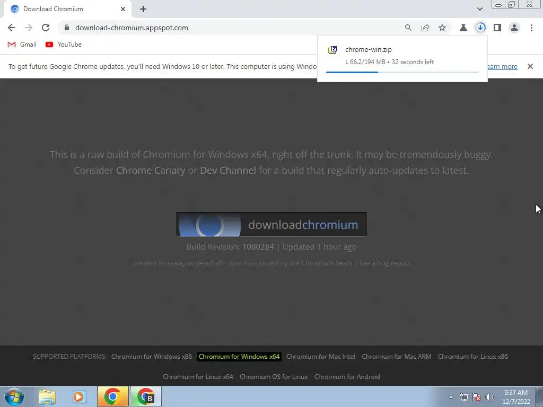Open network status tray icon
The image size is (543, 407).
point(463,397)
